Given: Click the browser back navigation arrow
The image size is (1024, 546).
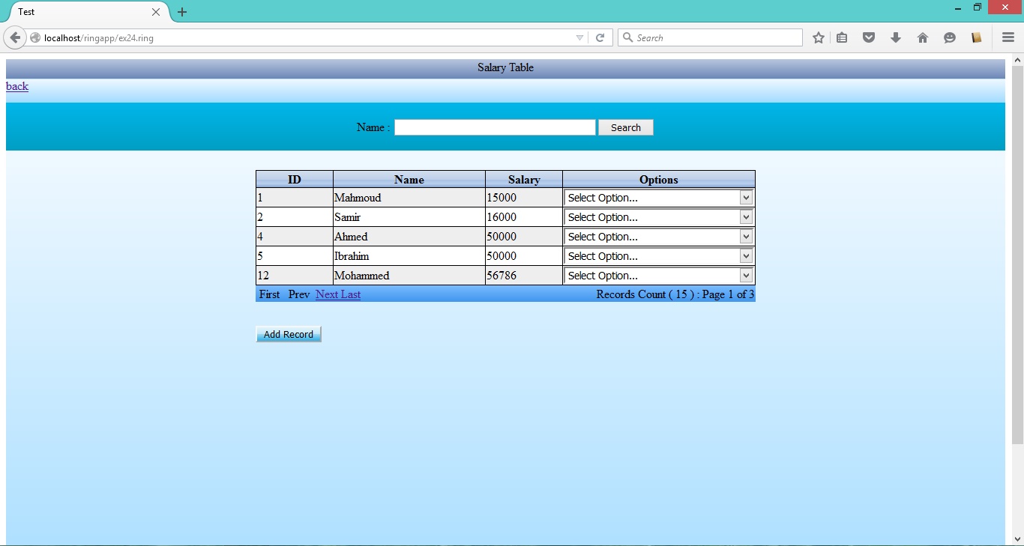Looking at the screenshot, I should tap(15, 37).
